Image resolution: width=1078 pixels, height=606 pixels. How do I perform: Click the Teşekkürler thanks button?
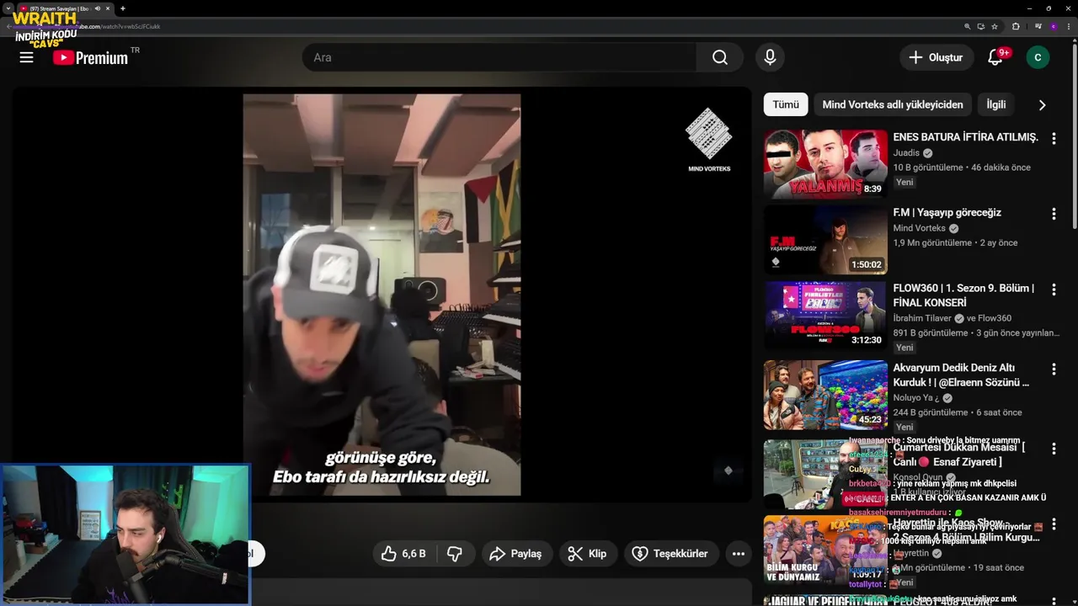coord(670,553)
